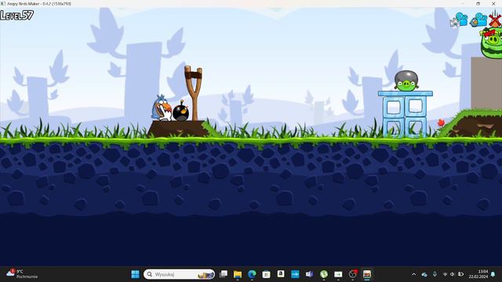Click the microphone tray icon
Image resolution: width=502 pixels, height=282 pixels.
coord(435,274)
